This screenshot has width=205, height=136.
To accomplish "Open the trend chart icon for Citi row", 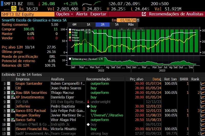I will (x=203, y=88).
